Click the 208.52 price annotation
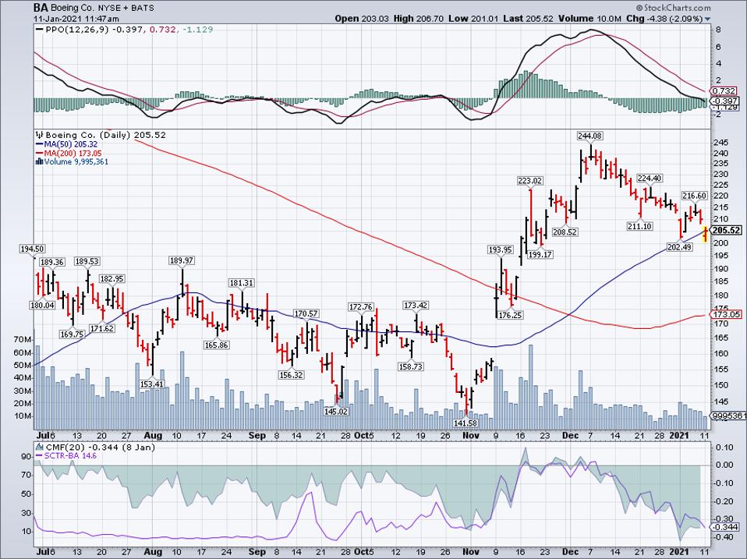The image size is (747, 559). [x=565, y=232]
